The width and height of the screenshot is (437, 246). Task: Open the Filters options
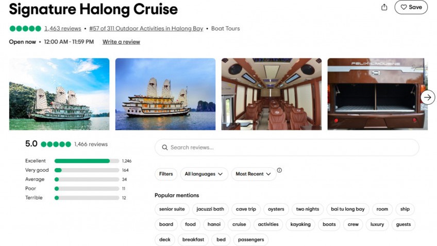click(166, 174)
